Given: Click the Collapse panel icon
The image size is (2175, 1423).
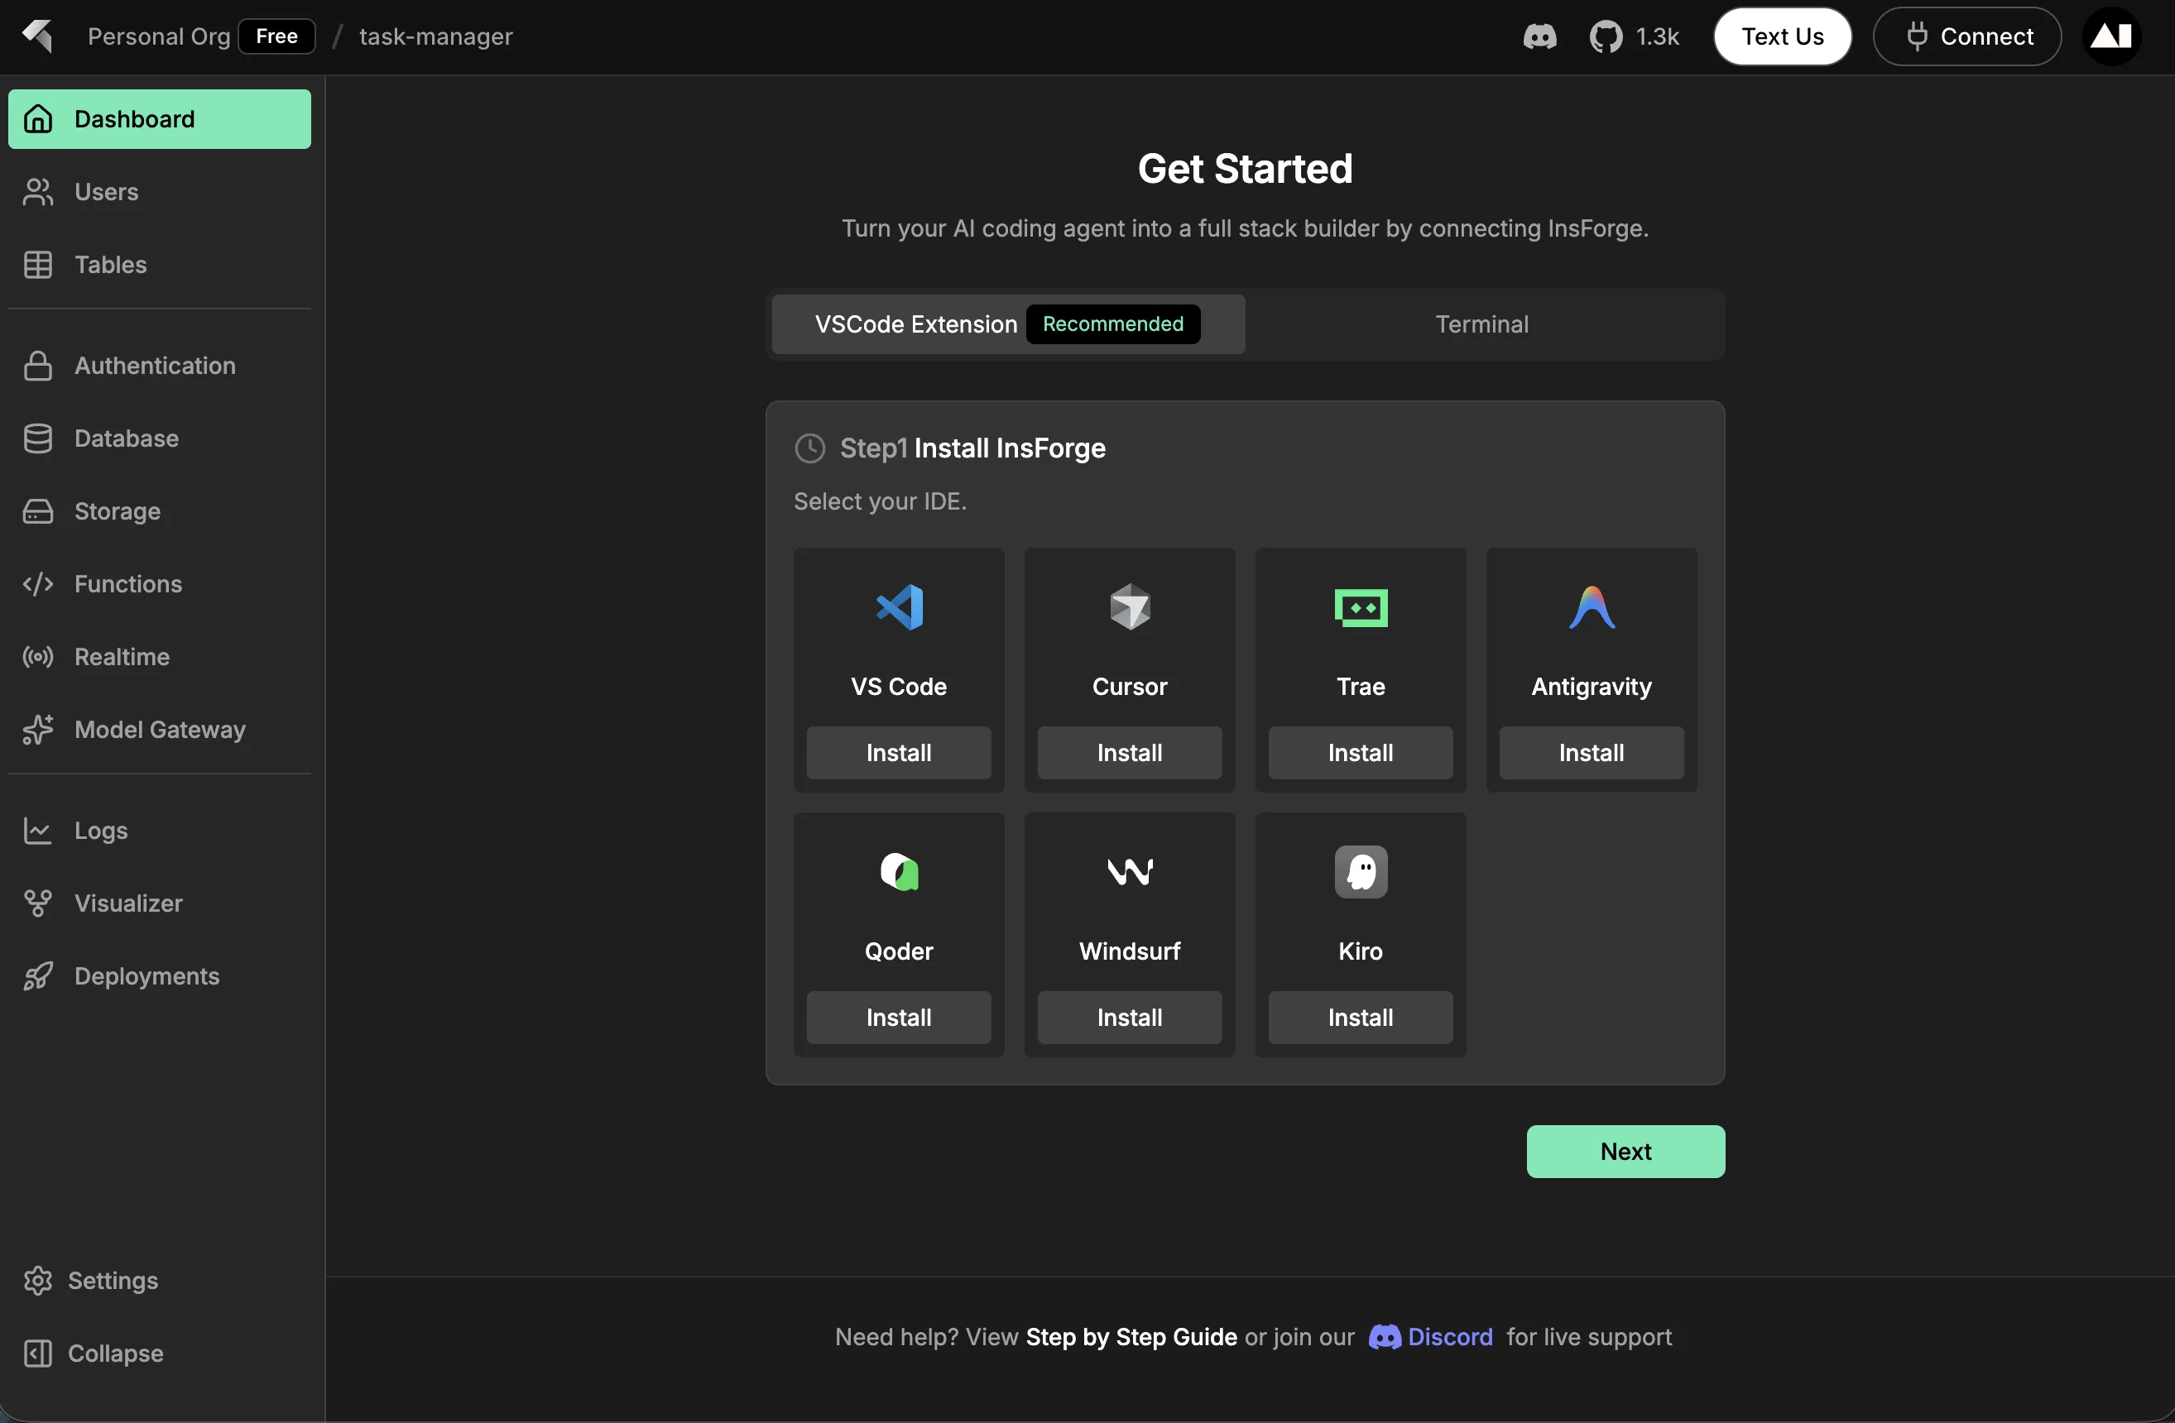Looking at the screenshot, I should click(x=37, y=1354).
